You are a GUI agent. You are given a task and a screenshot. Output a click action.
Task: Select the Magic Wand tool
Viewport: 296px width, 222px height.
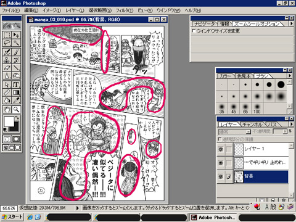(x=16, y=43)
